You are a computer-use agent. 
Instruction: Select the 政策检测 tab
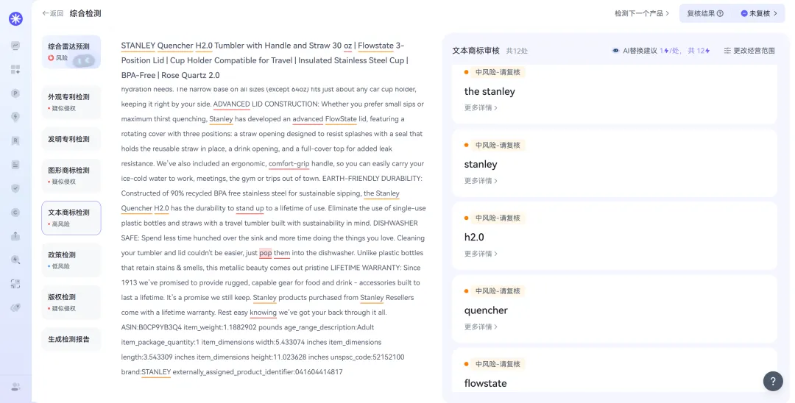(71, 260)
